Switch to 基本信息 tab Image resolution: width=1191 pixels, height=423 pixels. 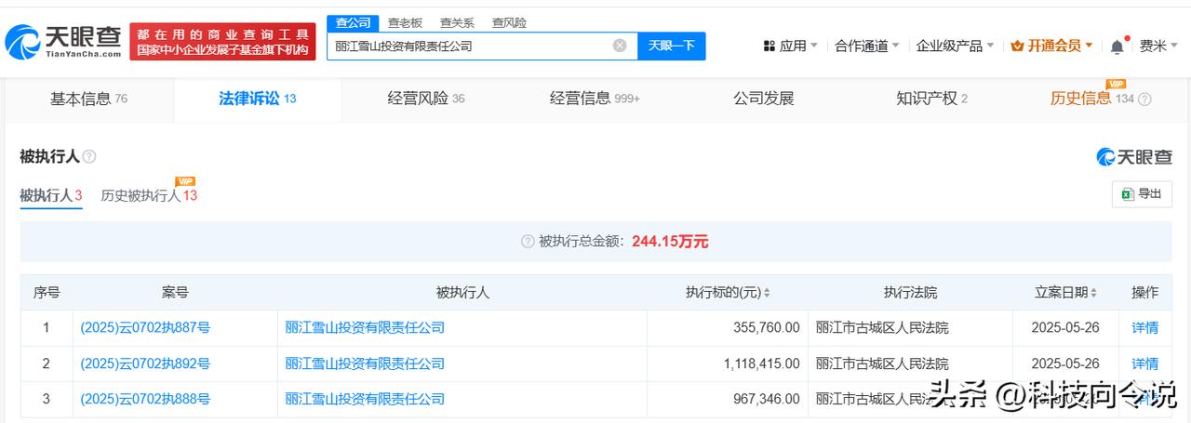click(88, 99)
